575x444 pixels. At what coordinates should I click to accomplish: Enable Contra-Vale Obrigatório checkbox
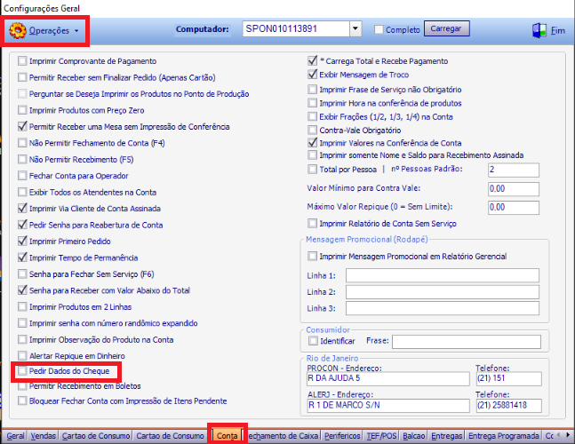point(313,130)
